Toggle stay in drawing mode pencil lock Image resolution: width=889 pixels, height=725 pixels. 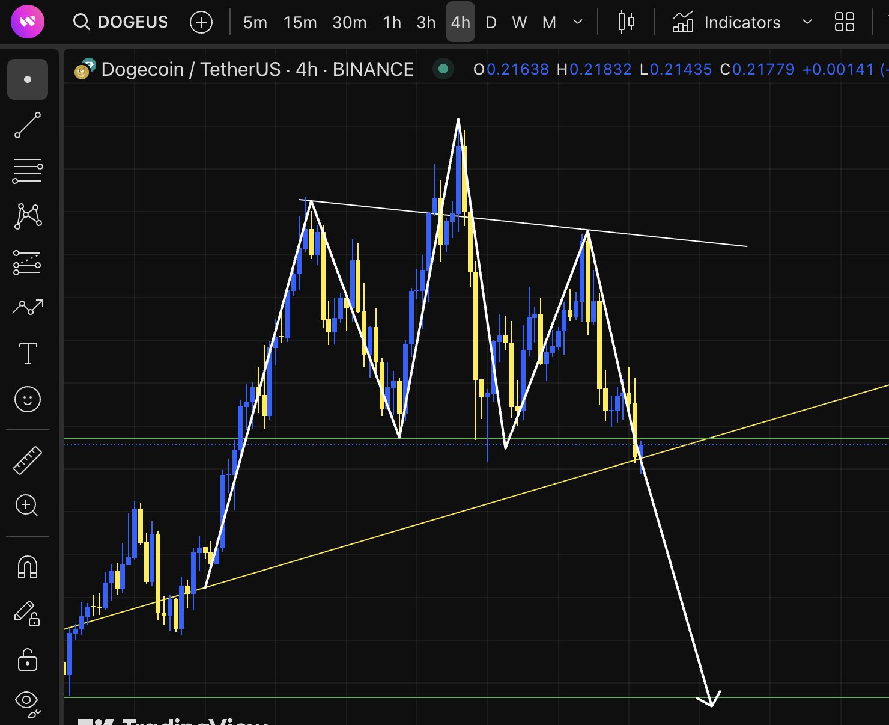click(28, 614)
